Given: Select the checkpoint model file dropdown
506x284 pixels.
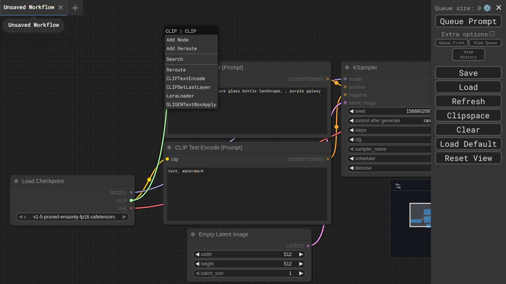Looking at the screenshot, I should coord(72,217).
